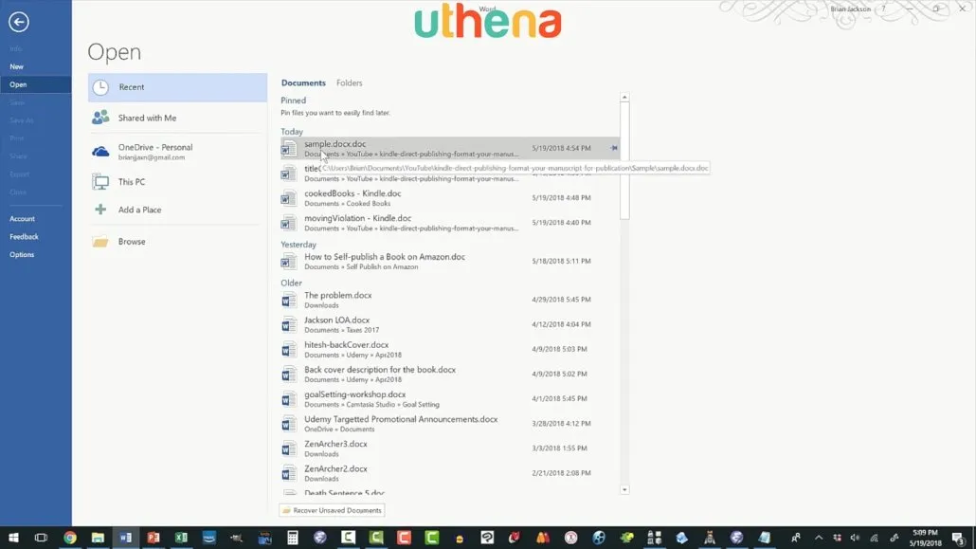Open How to Self-publish a Book on Amazon.doc
This screenshot has width=976, height=549.
(449, 261)
